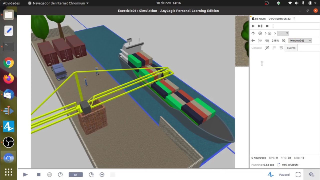Screen dimensions: 320x180
Task: Open the agent navigation dropdown
Action: point(283,33)
